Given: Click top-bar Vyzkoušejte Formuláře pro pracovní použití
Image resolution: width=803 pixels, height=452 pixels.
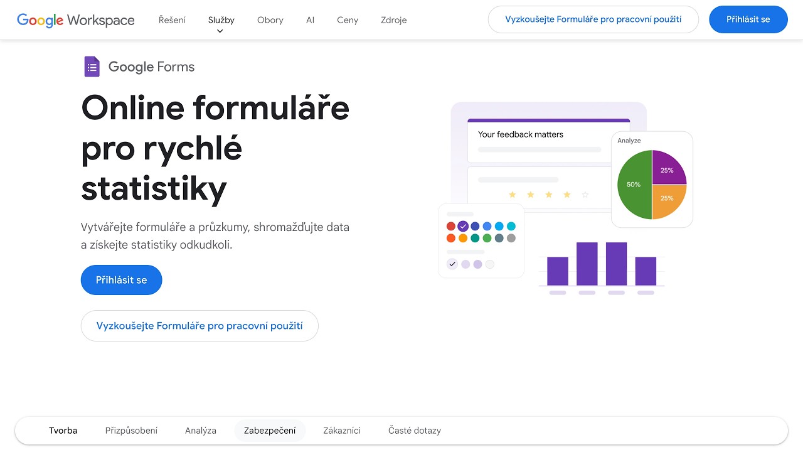Looking at the screenshot, I should point(593,19).
